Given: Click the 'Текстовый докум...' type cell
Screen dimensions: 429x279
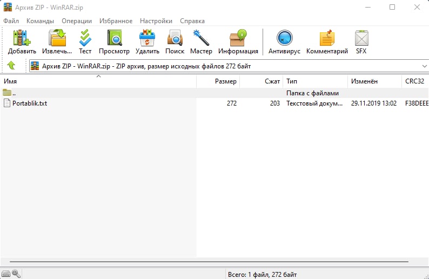Looking at the screenshot, I should [x=314, y=103].
